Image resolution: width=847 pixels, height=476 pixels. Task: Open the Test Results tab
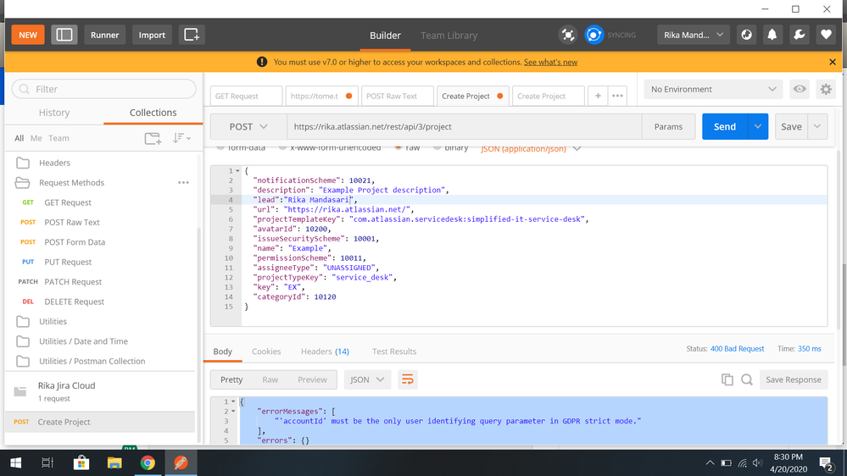point(394,351)
